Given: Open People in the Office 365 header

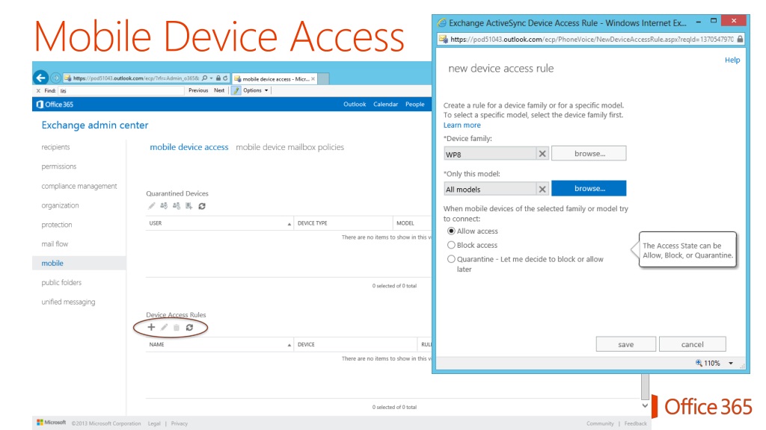Looking at the screenshot, I should coord(414,105).
